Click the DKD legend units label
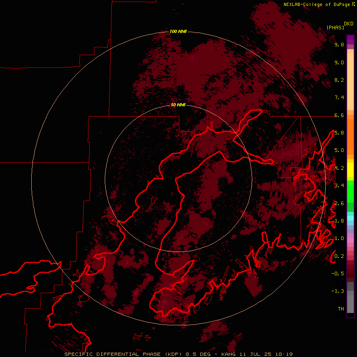This screenshot has width=357, height=357. pos(349,24)
